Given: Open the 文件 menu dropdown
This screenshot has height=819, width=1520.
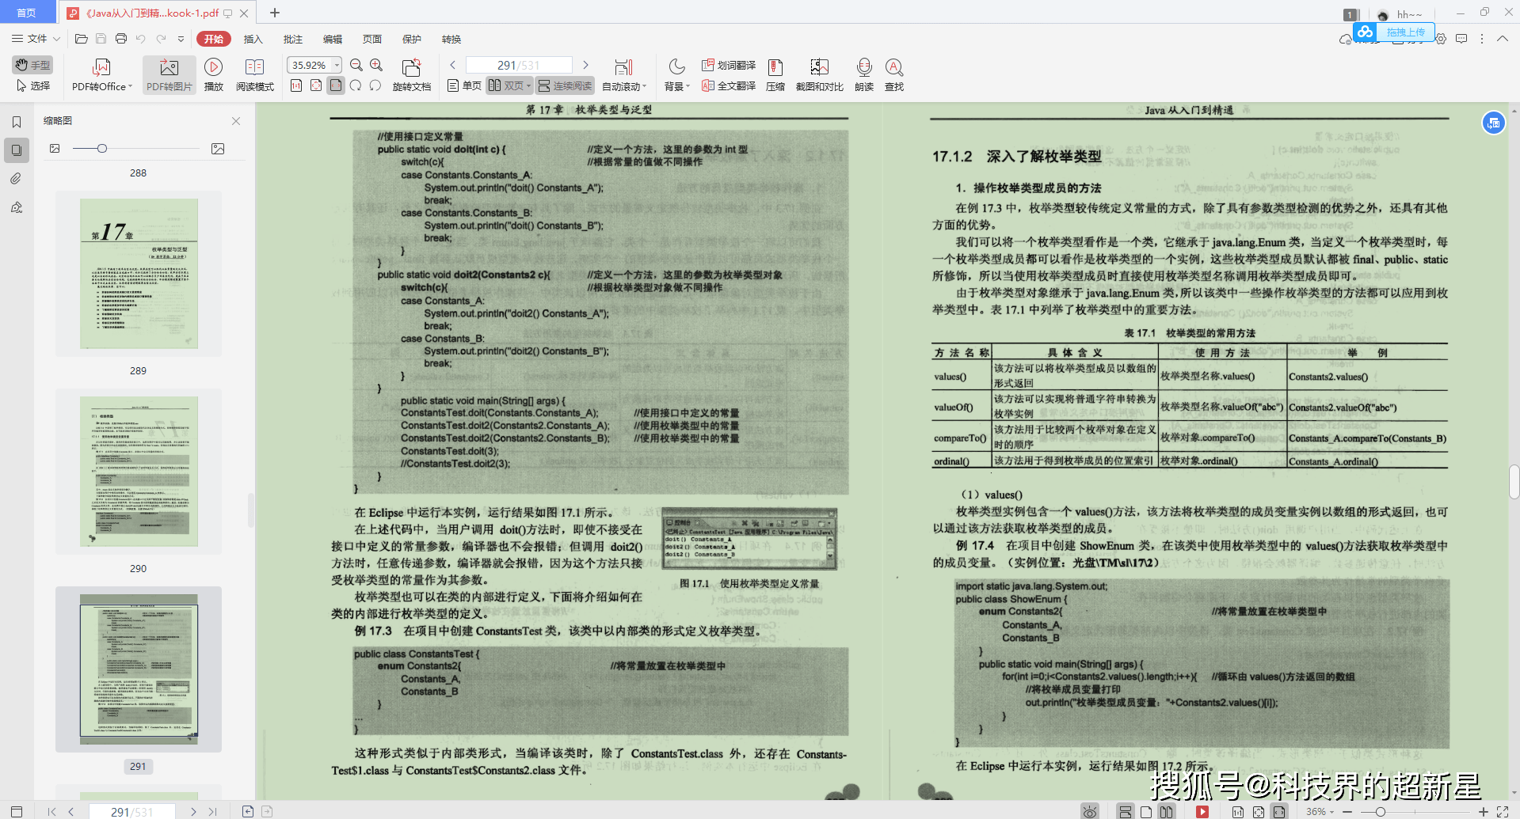Looking at the screenshot, I should 36,39.
